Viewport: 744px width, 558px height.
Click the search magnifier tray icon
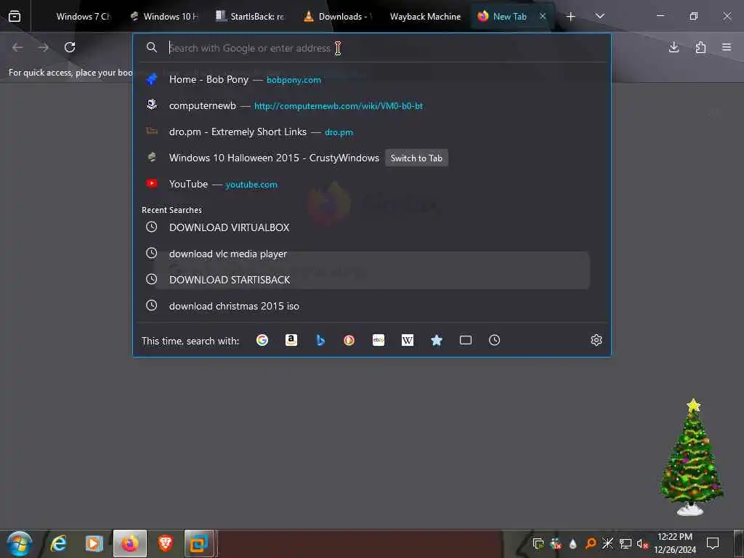point(590,543)
